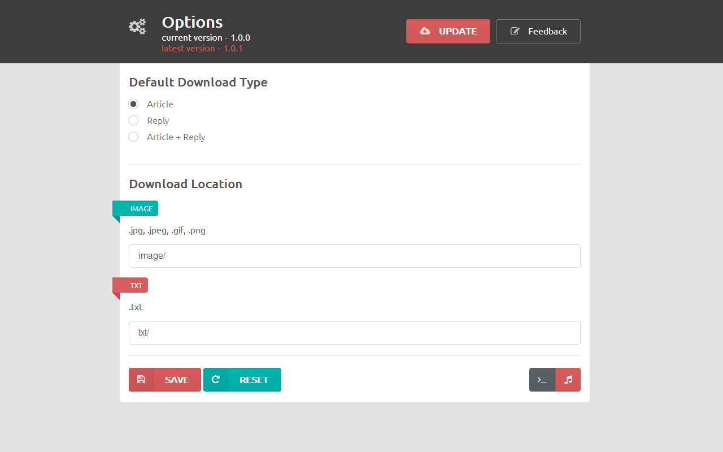Viewport: 723px width, 452px height.
Task: Click the RESET button
Action: 242,380
